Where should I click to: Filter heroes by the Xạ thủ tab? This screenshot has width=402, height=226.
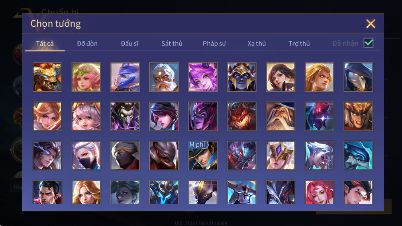[x=257, y=44]
